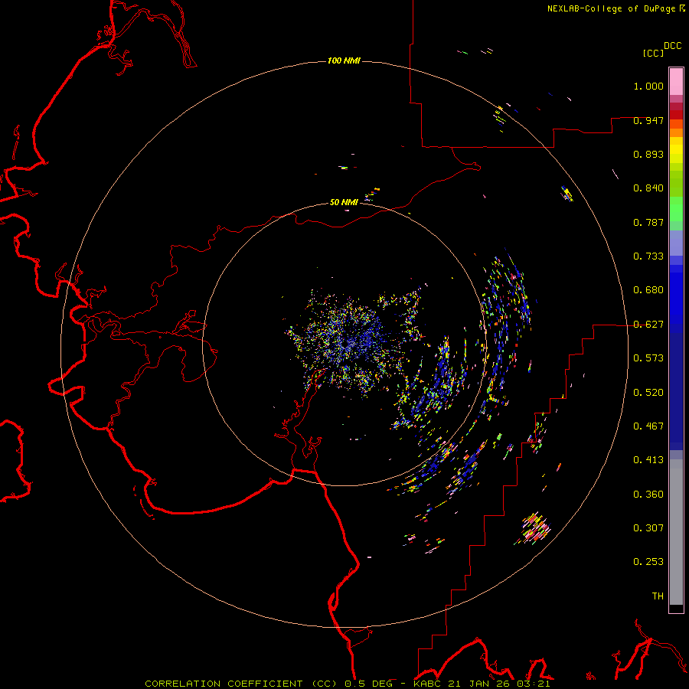This screenshot has width=689, height=689.
Task: Select the 0.520 scale value
Action: pyautogui.click(x=648, y=393)
